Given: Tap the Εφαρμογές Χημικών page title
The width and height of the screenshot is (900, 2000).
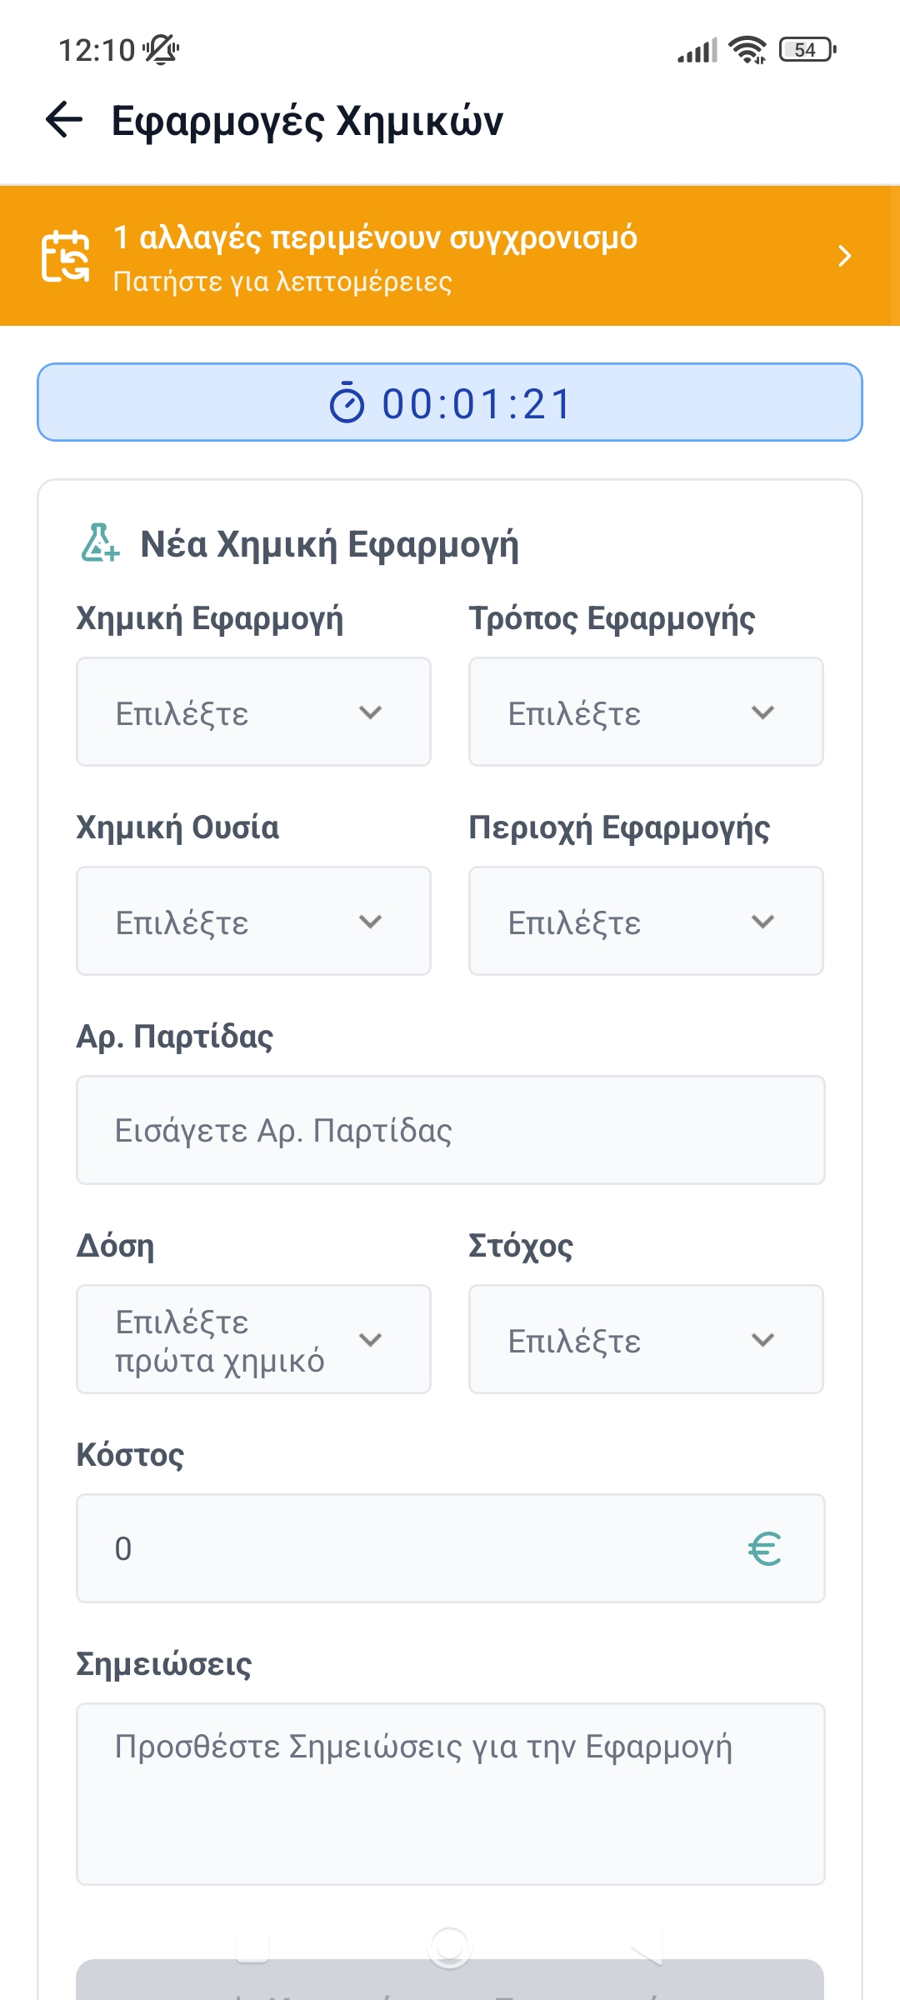Looking at the screenshot, I should point(307,121).
